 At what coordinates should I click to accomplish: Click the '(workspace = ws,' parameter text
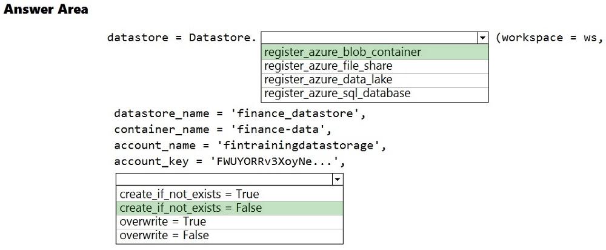point(549,38)
